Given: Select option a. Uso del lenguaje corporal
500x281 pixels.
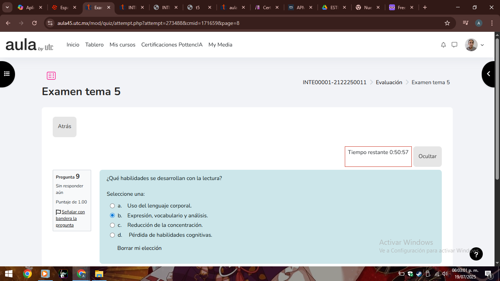Looking at the screenshot, I should (112, 206).
